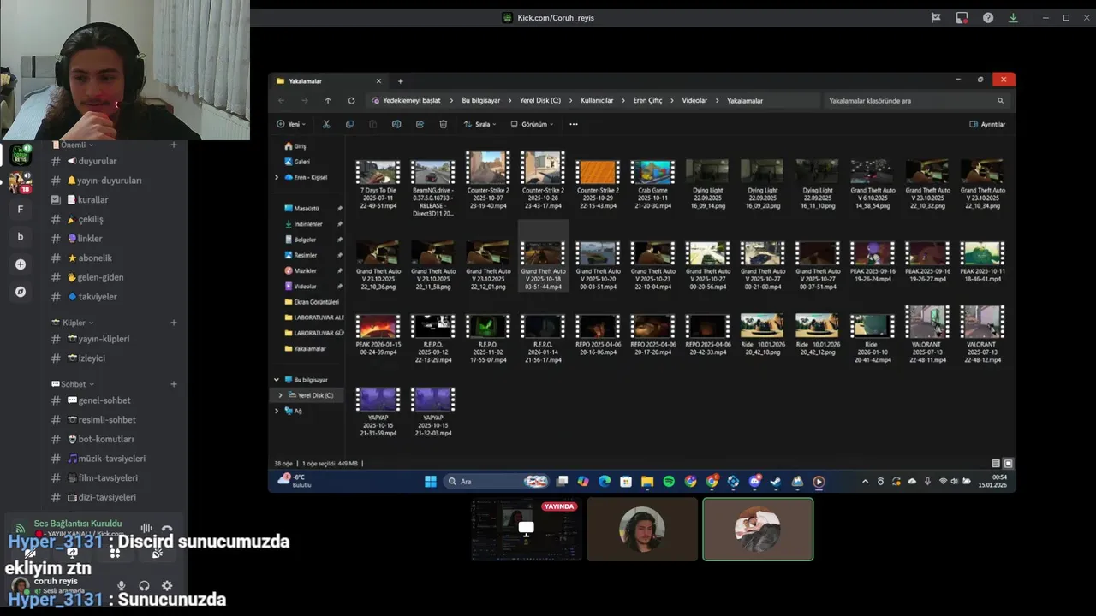Screen dimensions: 1096x616
Task: Select İndirilenler in Explorer navigation pane
Action: tap(308, 224)
